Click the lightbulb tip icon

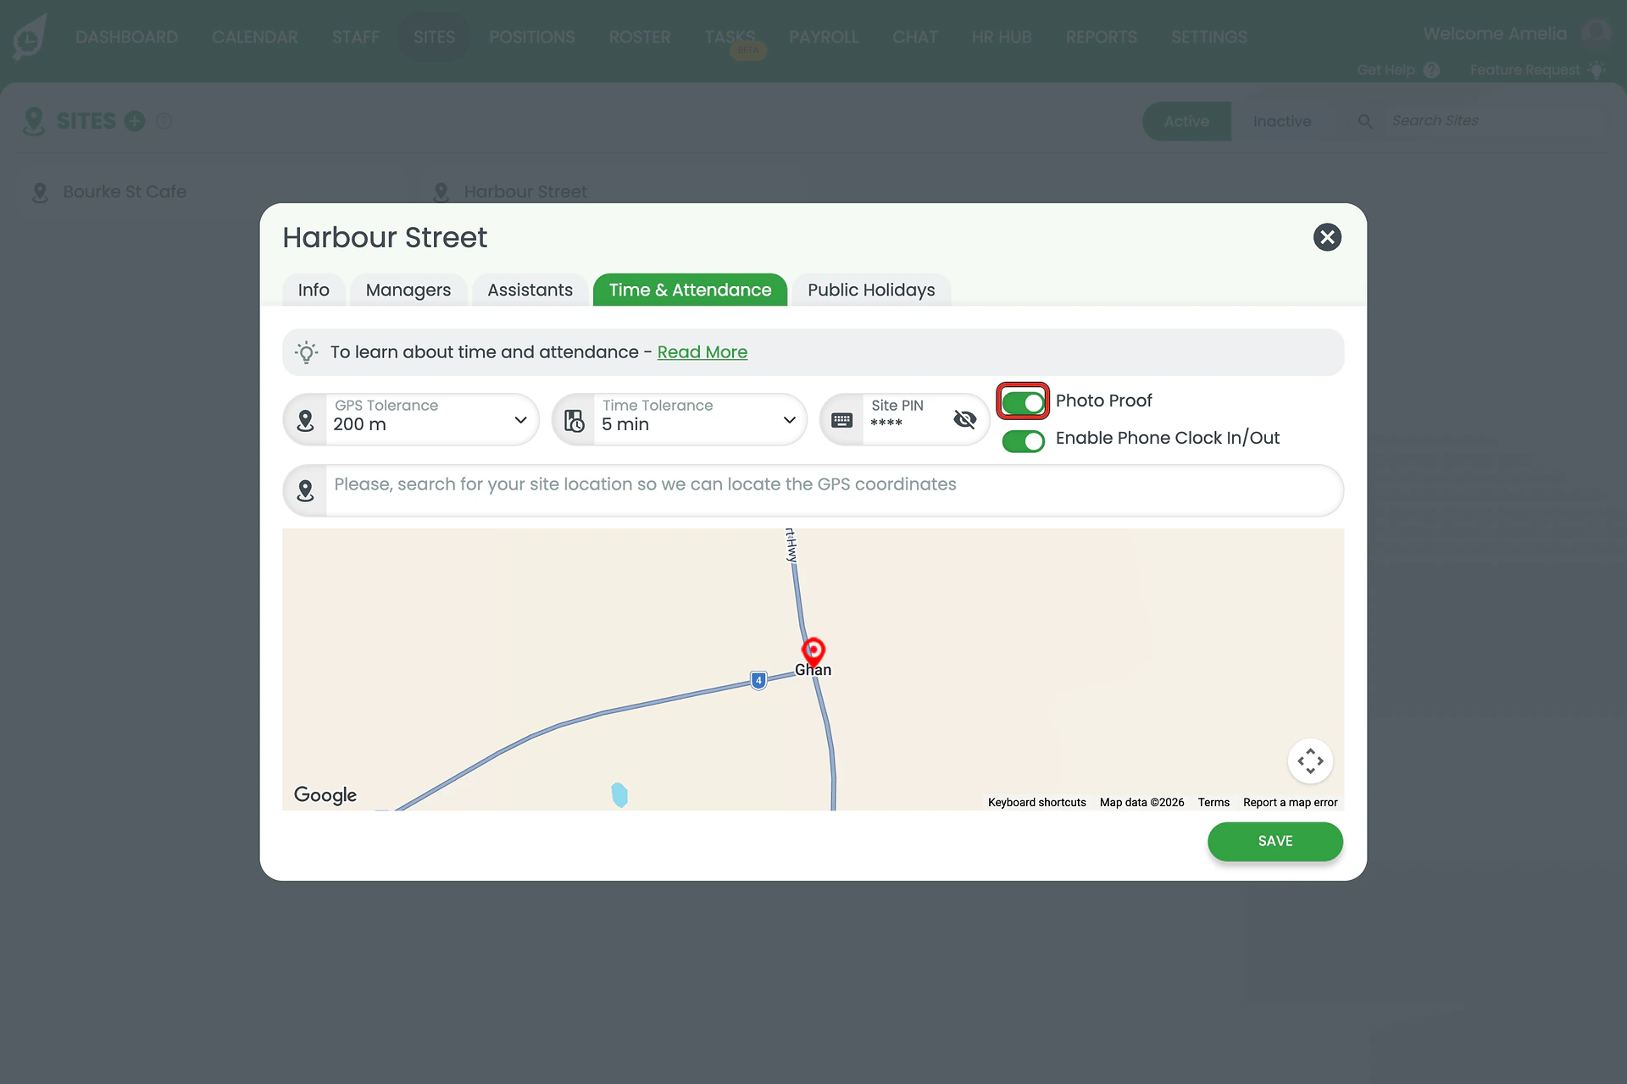pyautogui.click(x=307, y=352)
